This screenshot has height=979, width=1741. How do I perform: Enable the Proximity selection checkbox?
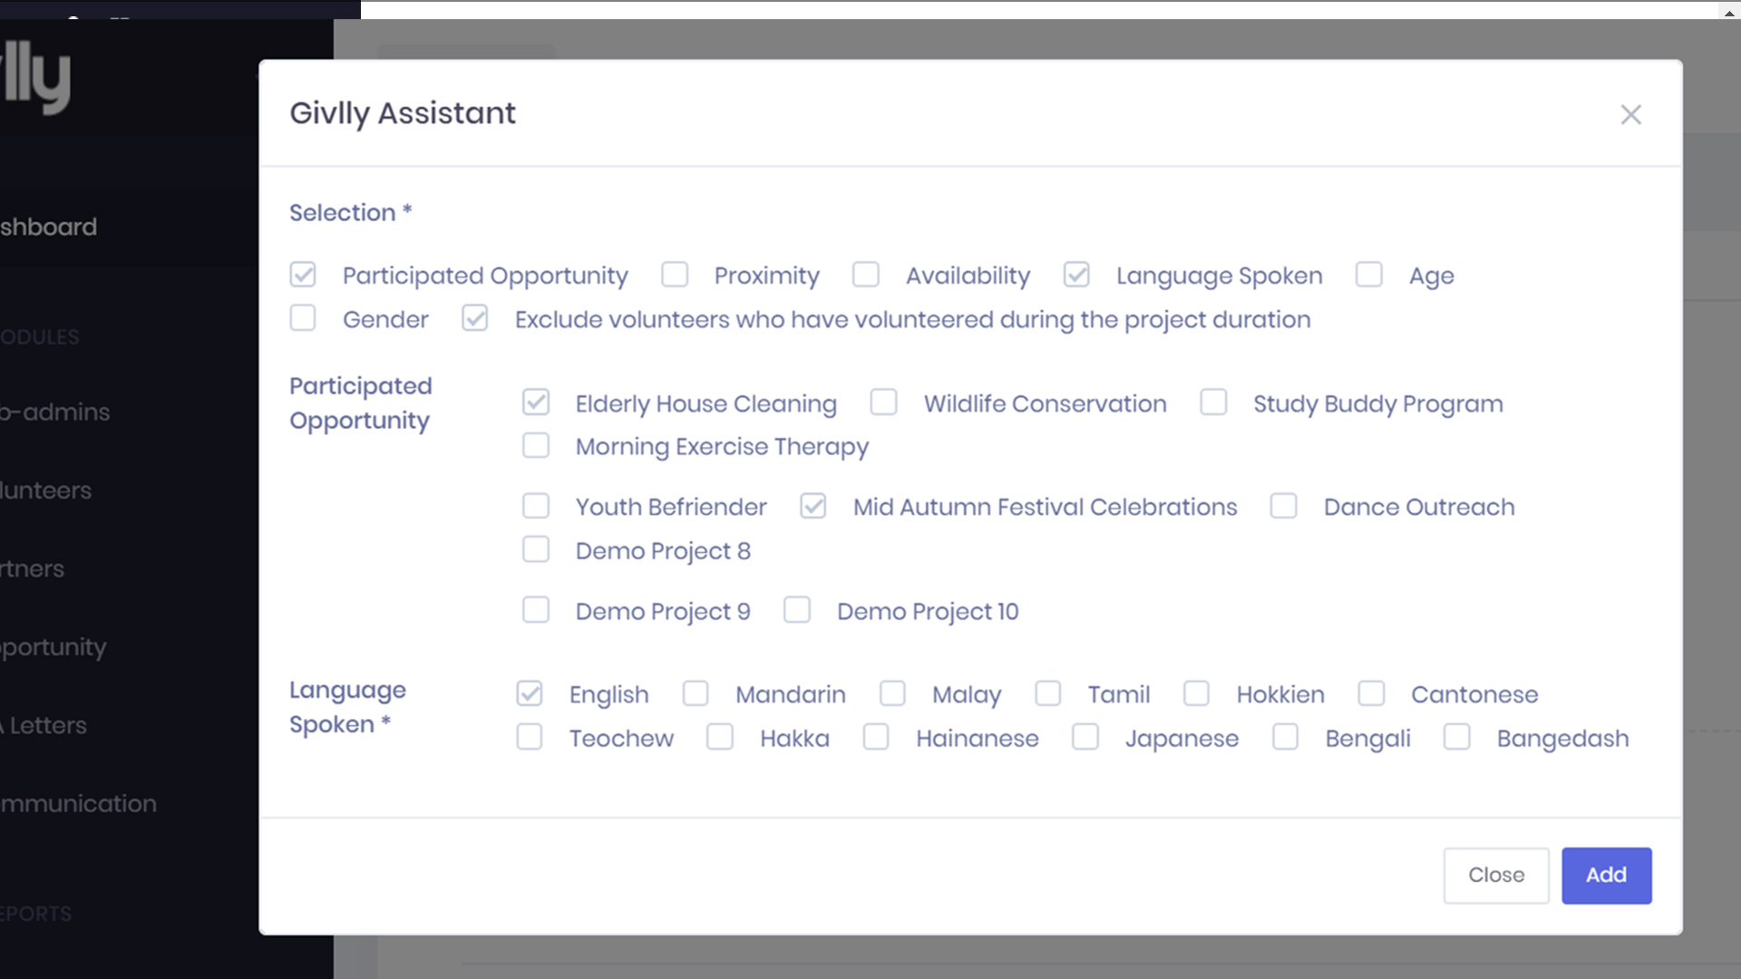pos(675,275)
